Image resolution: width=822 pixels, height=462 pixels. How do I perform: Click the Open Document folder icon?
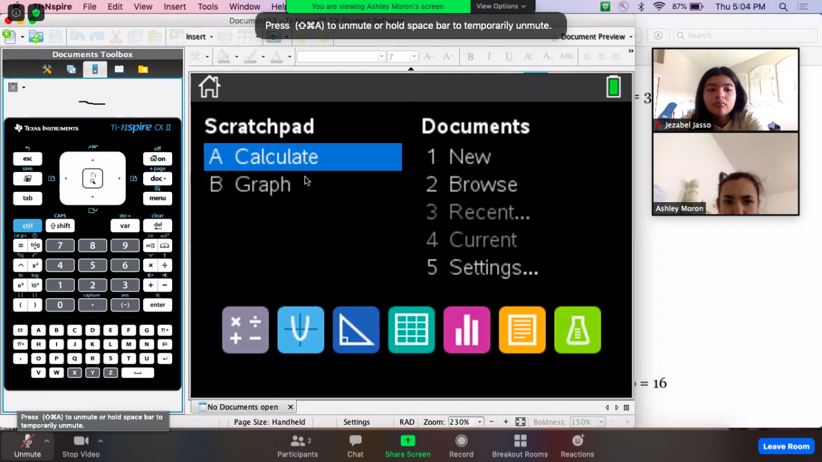point(36,37)
